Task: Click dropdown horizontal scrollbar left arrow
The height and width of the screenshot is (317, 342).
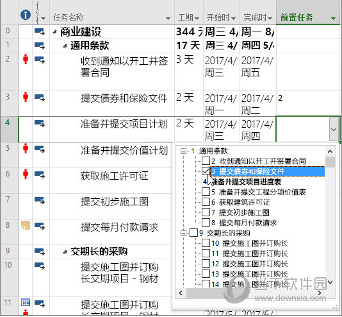Action: pos(181,293)
